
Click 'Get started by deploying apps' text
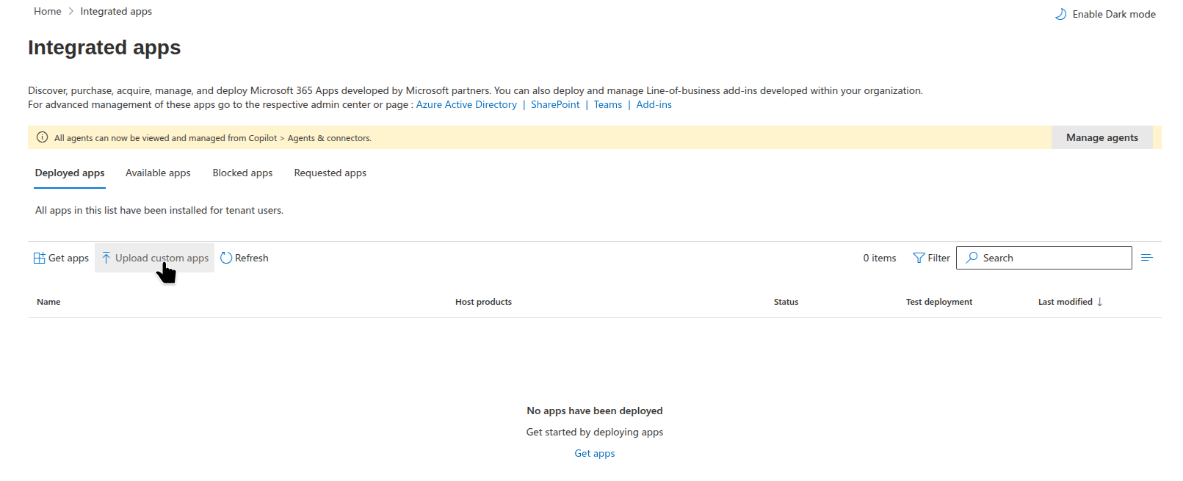coord(595,433)
